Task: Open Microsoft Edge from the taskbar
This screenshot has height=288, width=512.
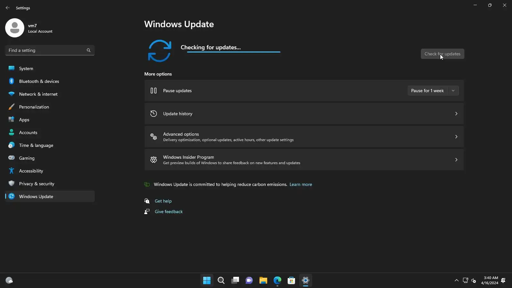Action: coord(277,280)
